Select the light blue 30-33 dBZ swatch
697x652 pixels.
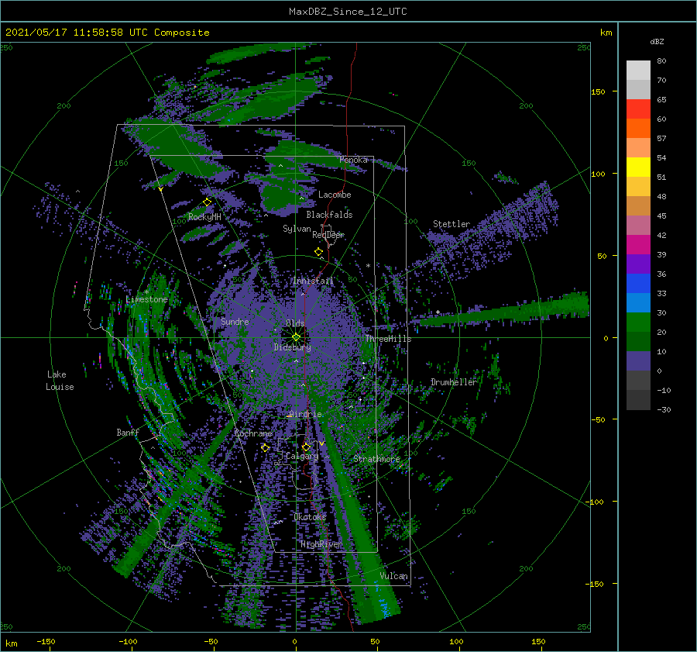click(638, 303)
